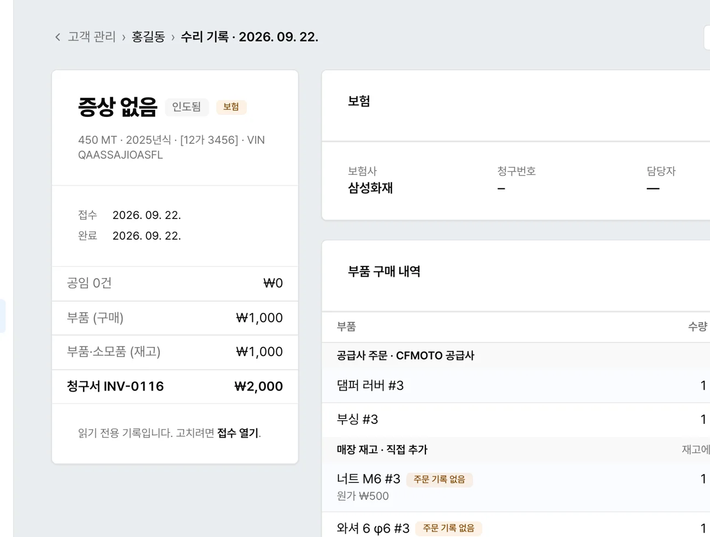
Task: Click the ₩0 labor amount
Action: tap(273, 284)
